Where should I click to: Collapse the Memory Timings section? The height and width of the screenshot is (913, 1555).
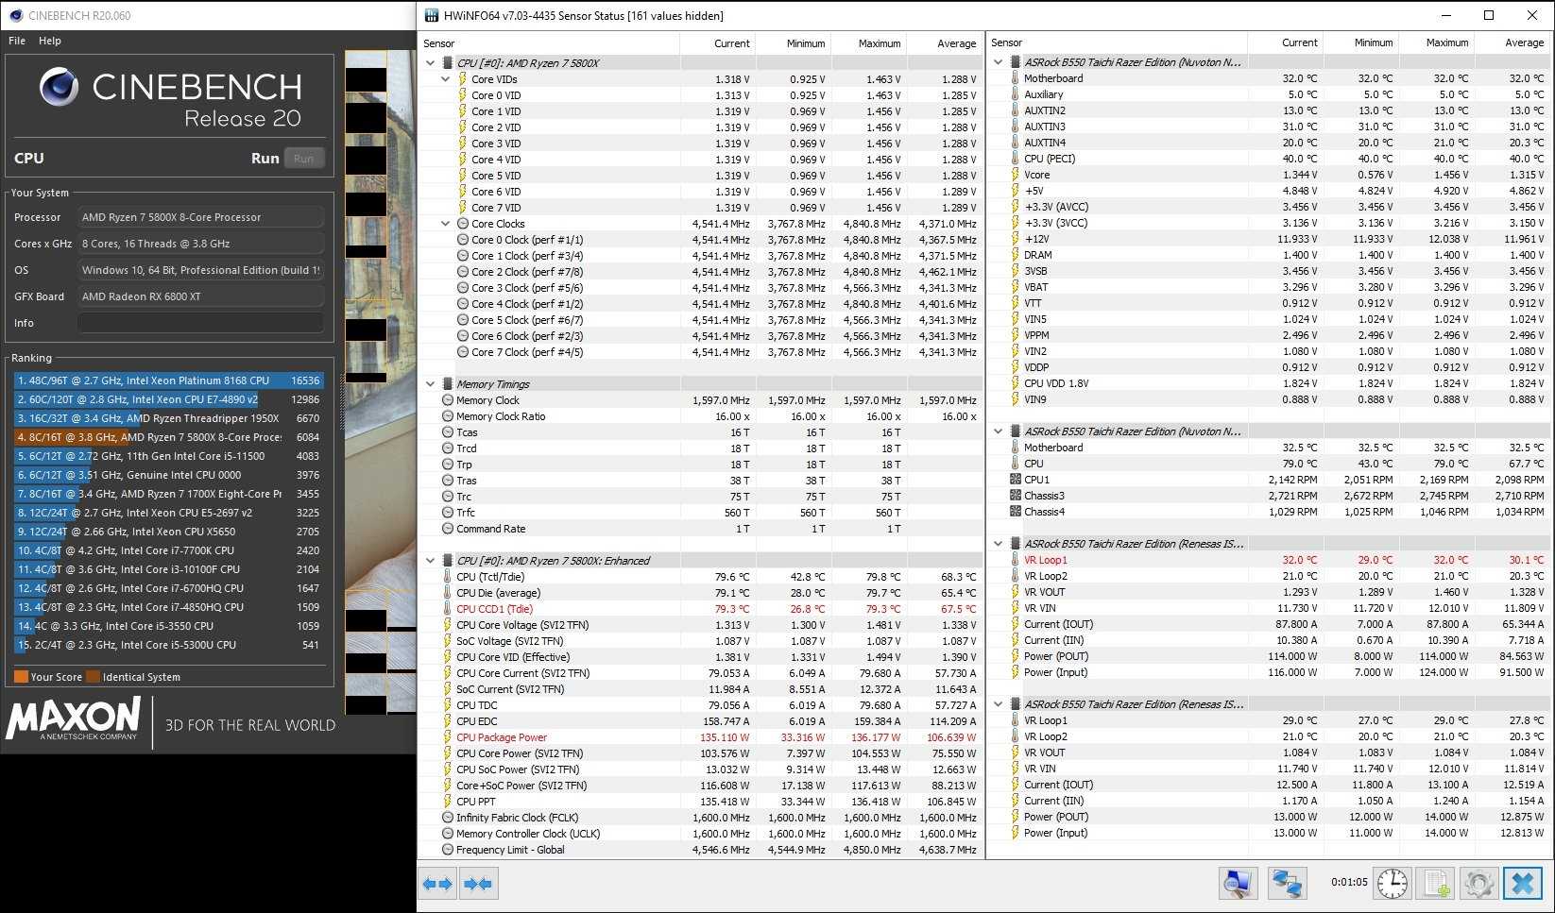431,384
